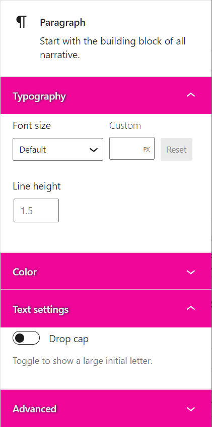Click the Drop cap label

pos(68,339)
